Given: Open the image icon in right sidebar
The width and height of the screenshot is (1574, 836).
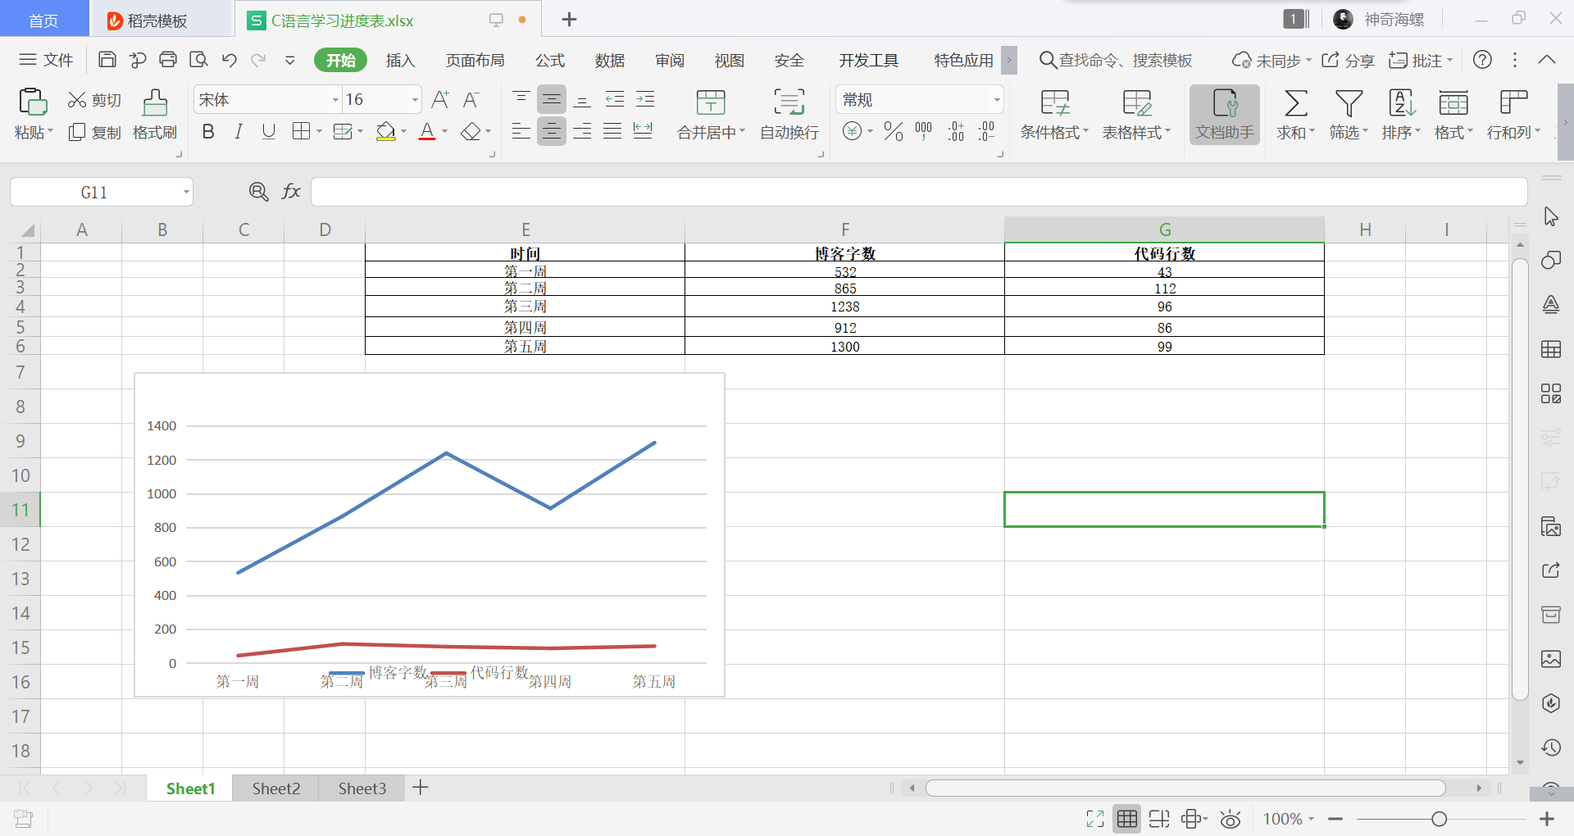Looking at the screenshot, I should (1551, 659).
